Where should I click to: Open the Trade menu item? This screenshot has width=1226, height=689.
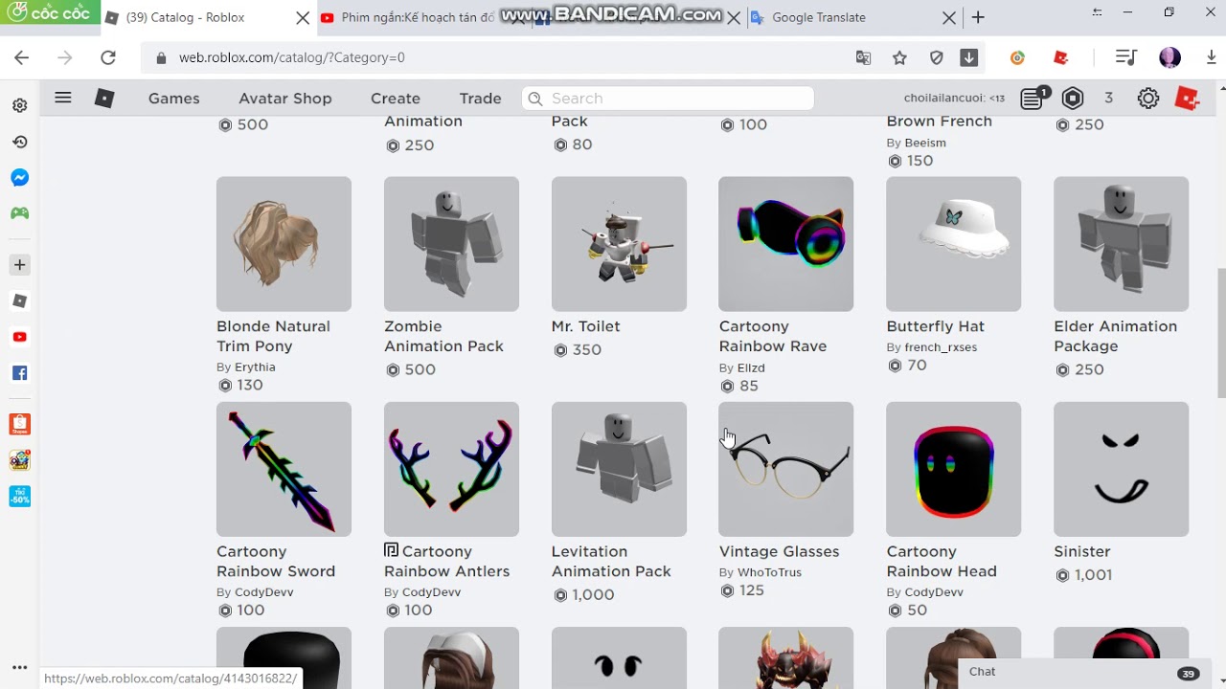480,99
